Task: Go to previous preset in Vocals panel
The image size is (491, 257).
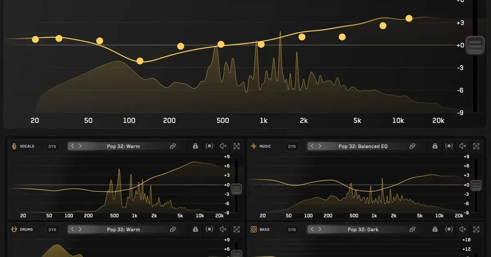Action: pyautogui.click(x=73, y=146)
